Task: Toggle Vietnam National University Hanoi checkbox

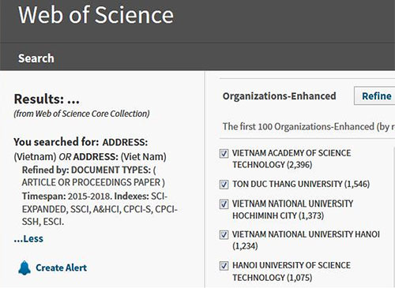Action: (x=224, y=234)
